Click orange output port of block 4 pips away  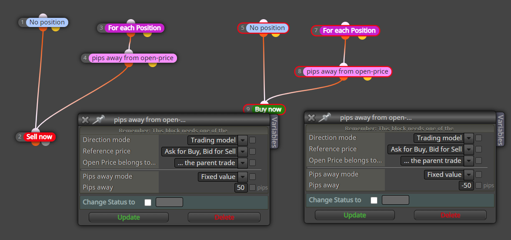click(x=129, y=64)
